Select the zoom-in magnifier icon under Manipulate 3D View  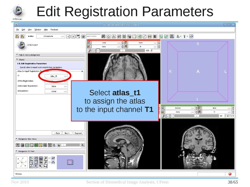(46, 158)
